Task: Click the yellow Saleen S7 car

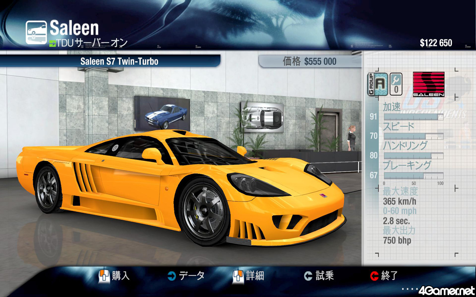Action: coord(181,187)
